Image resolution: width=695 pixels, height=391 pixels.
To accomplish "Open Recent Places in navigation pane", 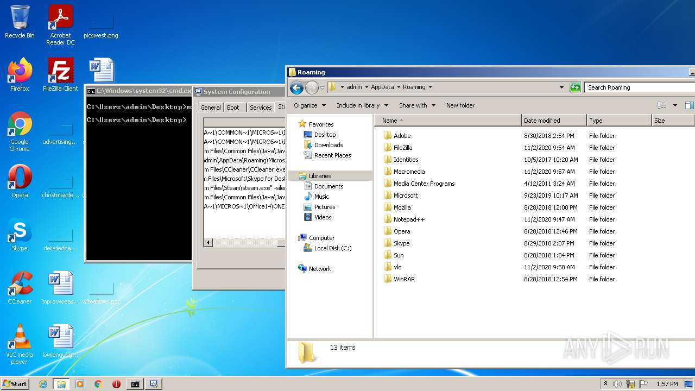I will pyautogui.click(x=332, y=155).
